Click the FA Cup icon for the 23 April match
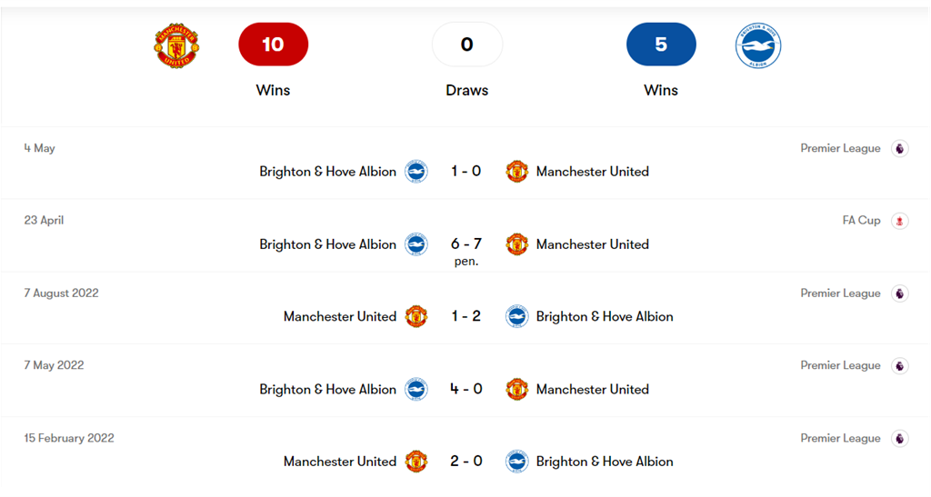Viewport: 931px width, 497px height. 899,221
